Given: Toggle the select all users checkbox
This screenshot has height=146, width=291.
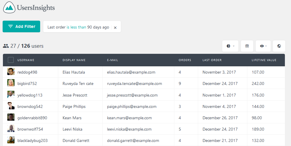Looking at the screenshot, I should pos(11,60).
